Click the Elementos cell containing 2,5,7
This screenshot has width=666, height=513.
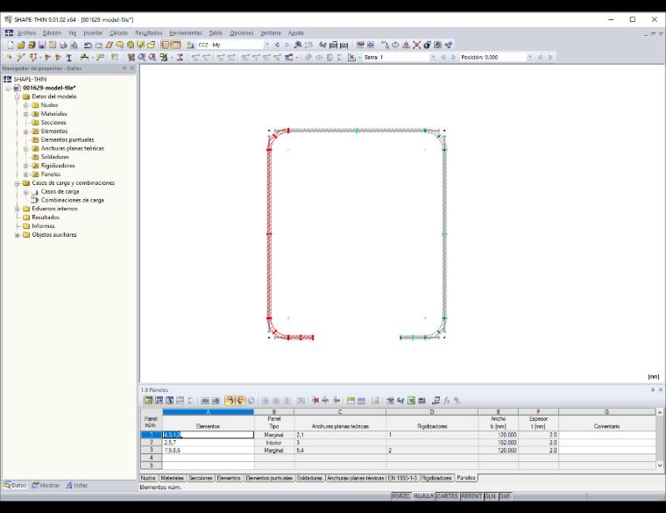click(x=209, y=443)
